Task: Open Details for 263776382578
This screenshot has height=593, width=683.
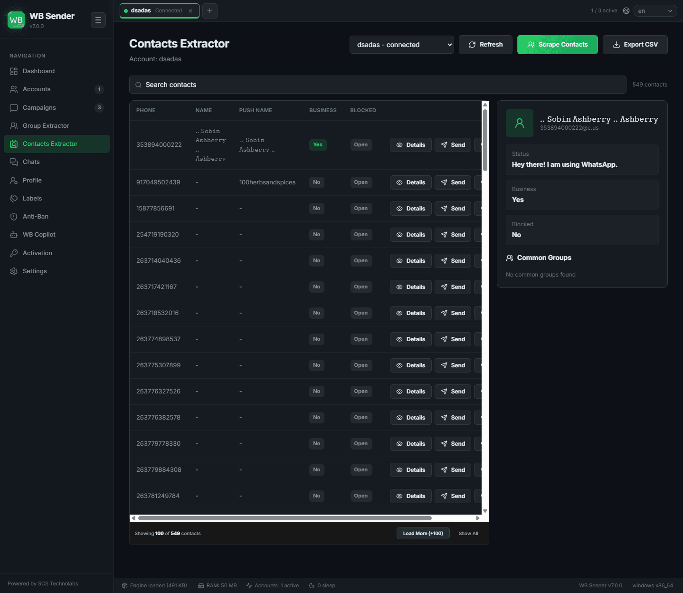Action: point(411,418)
